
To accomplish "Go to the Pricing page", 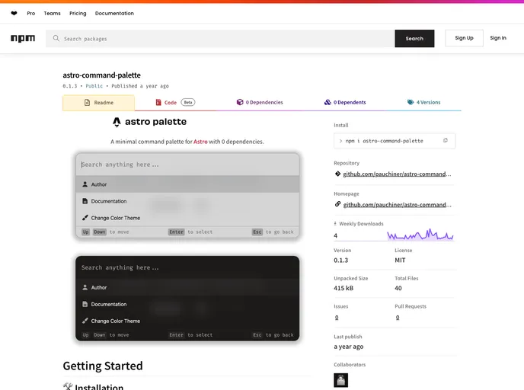I will (x=78, y=14).
